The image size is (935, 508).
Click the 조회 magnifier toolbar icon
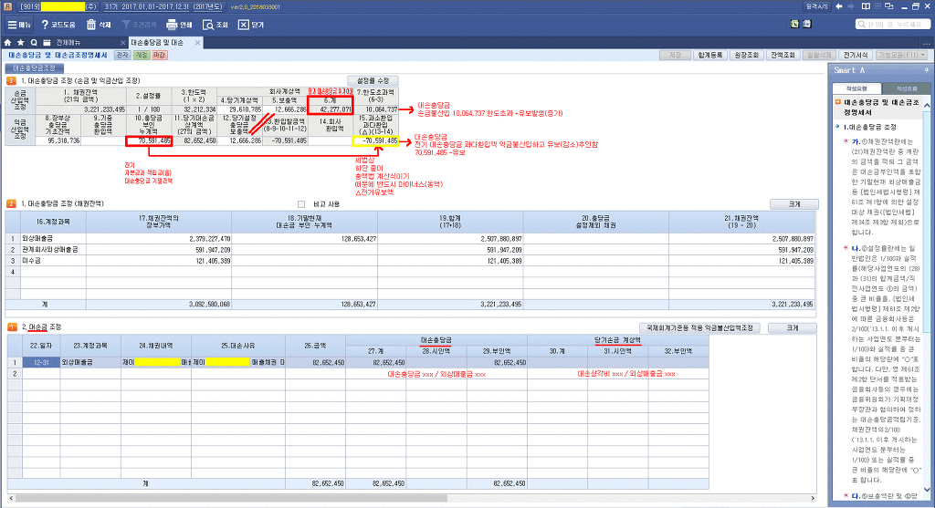[207, 25]
